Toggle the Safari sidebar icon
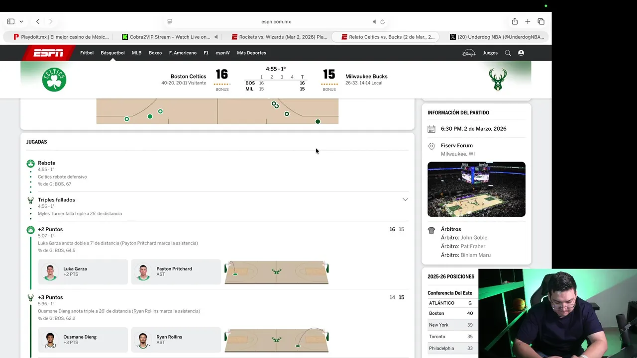Screen dimensions: 637x358 11,21
